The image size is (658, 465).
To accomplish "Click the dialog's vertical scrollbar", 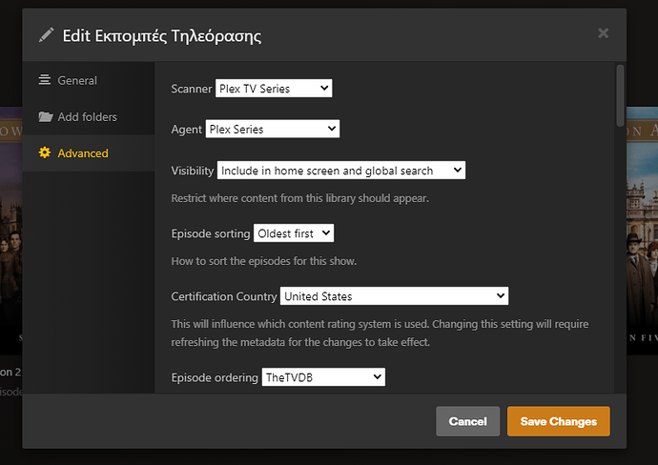I will pos(621,95).
